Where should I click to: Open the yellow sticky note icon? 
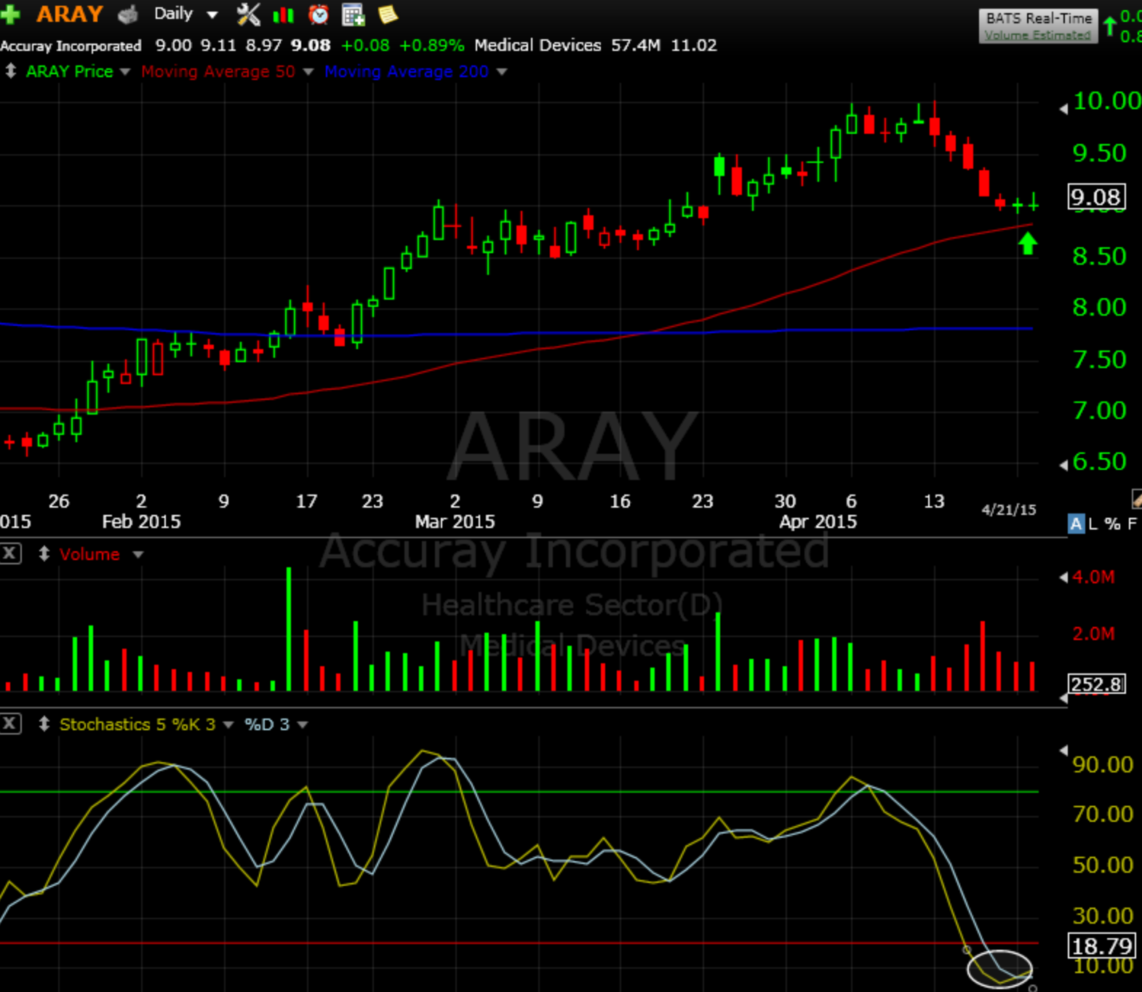point(388,15)
